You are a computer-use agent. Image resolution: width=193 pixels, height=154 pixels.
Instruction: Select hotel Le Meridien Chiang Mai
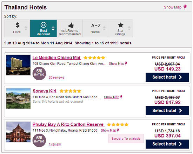click(x=167, y=77)
